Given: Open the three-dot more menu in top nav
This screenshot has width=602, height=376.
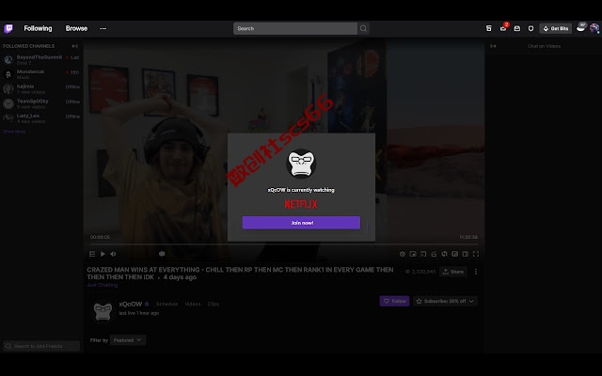Looking at the screenshot, I should [x=103, y=28].
